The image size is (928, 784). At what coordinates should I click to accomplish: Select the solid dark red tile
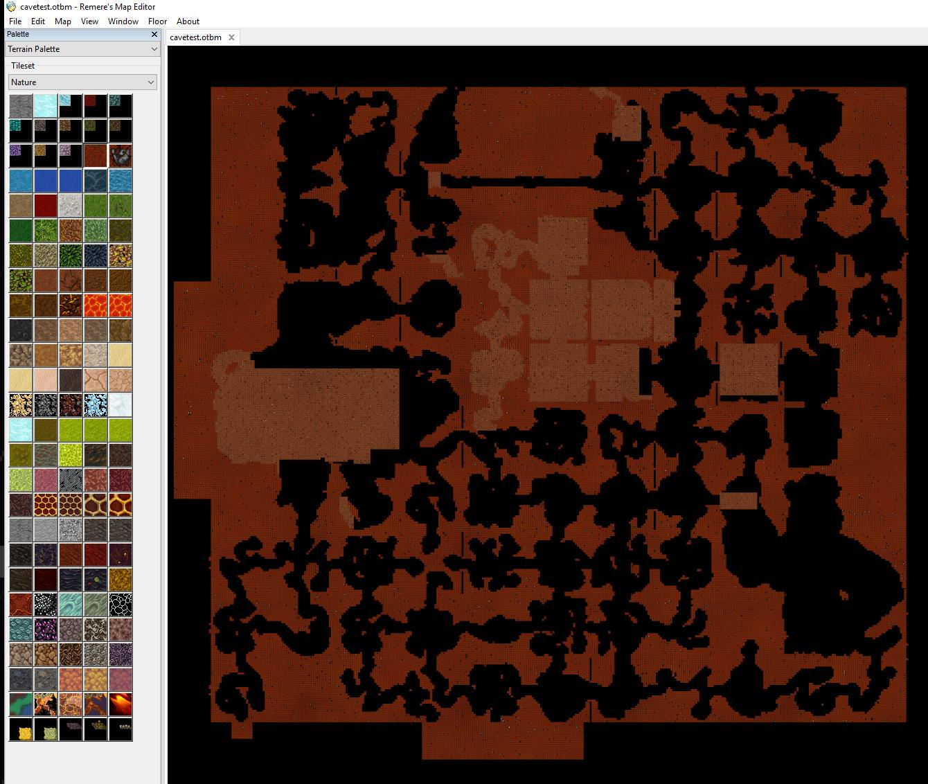pos(46,206)
